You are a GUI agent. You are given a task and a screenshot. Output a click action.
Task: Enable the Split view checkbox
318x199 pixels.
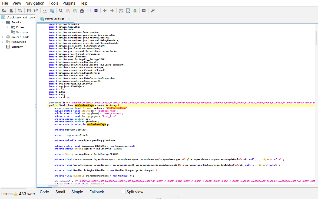[x=124, y=192]
